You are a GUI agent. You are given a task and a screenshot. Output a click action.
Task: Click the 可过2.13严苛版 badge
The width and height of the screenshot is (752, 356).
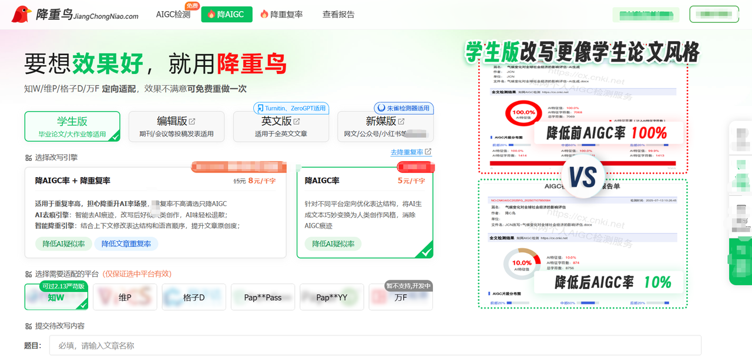[64, 286]
